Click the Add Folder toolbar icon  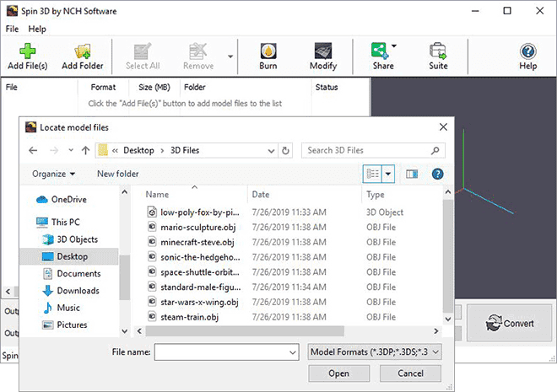pos(83,56)
